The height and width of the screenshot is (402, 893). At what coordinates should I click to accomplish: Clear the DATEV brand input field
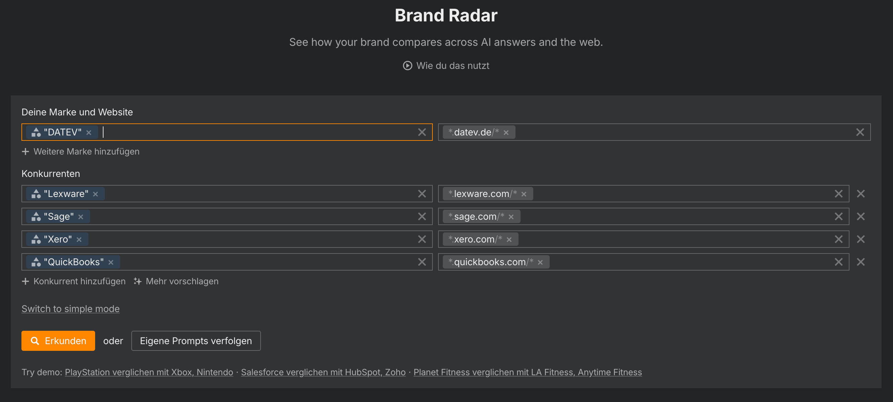[421, 132]
